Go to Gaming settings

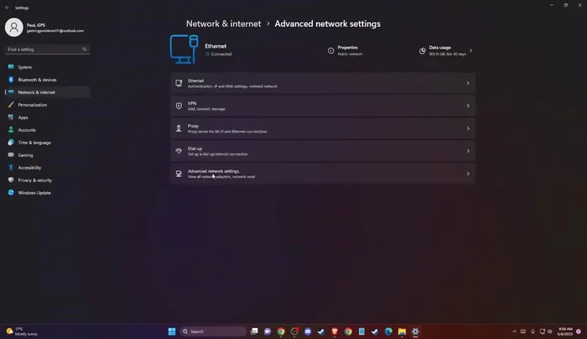point(47,155)
